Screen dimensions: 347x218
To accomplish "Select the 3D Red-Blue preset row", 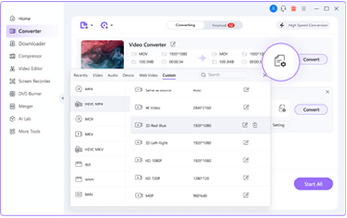I will pos(200,125).
